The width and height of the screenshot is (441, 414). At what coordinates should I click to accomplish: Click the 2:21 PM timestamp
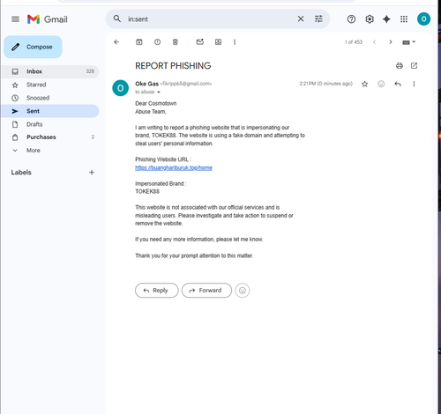[325, 84]
